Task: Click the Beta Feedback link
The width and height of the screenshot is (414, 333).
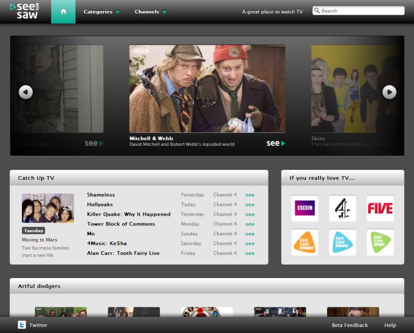Action: 349,325
